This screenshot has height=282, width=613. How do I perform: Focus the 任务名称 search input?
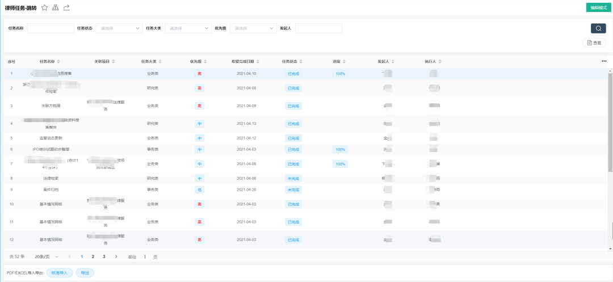click(x=51, y=28)
